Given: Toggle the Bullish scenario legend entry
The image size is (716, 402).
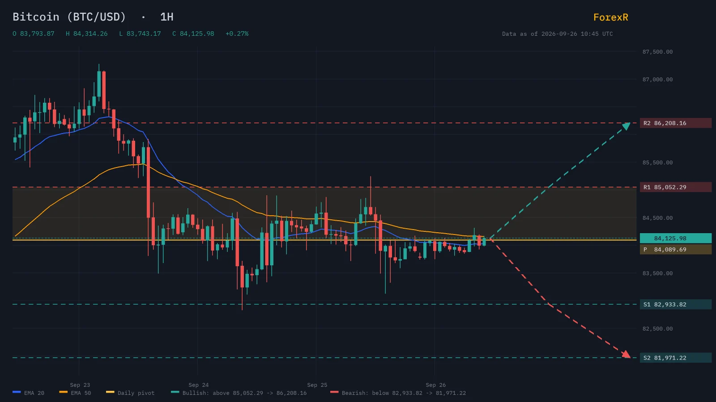Looking at the screenshot, I should (239, 393).
